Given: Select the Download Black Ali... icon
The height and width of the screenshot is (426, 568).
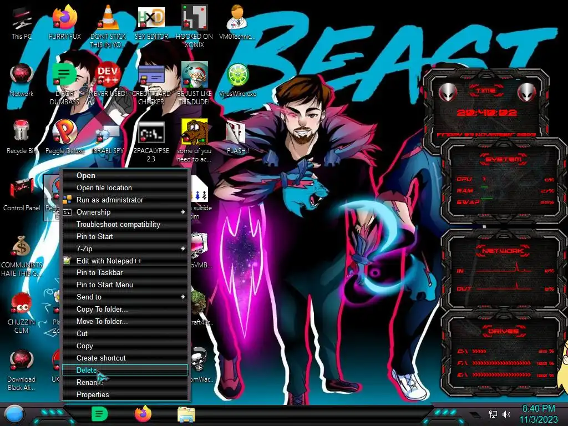Looking at the screenshot, I should (x=22, y=370).
